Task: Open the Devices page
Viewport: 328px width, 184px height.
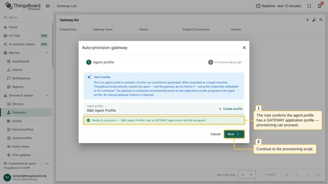Action: tap(26, 104)
